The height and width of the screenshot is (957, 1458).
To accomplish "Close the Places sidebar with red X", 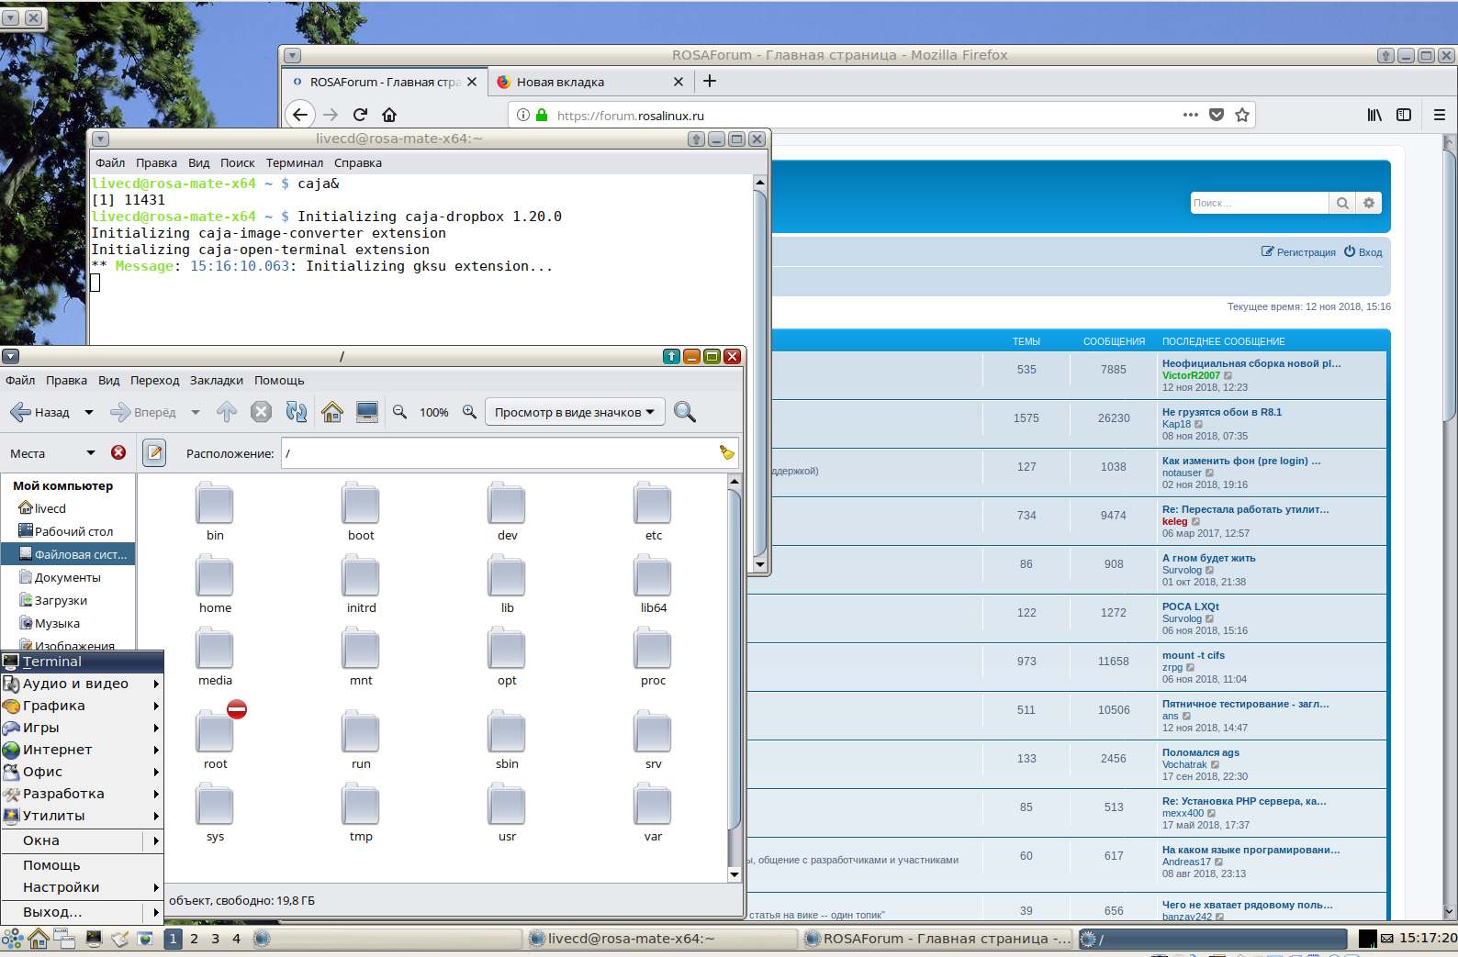I will (118, 452).
